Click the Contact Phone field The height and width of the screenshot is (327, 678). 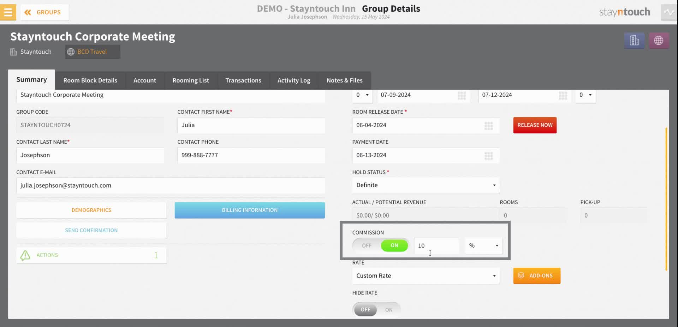(x=251, y=155)
